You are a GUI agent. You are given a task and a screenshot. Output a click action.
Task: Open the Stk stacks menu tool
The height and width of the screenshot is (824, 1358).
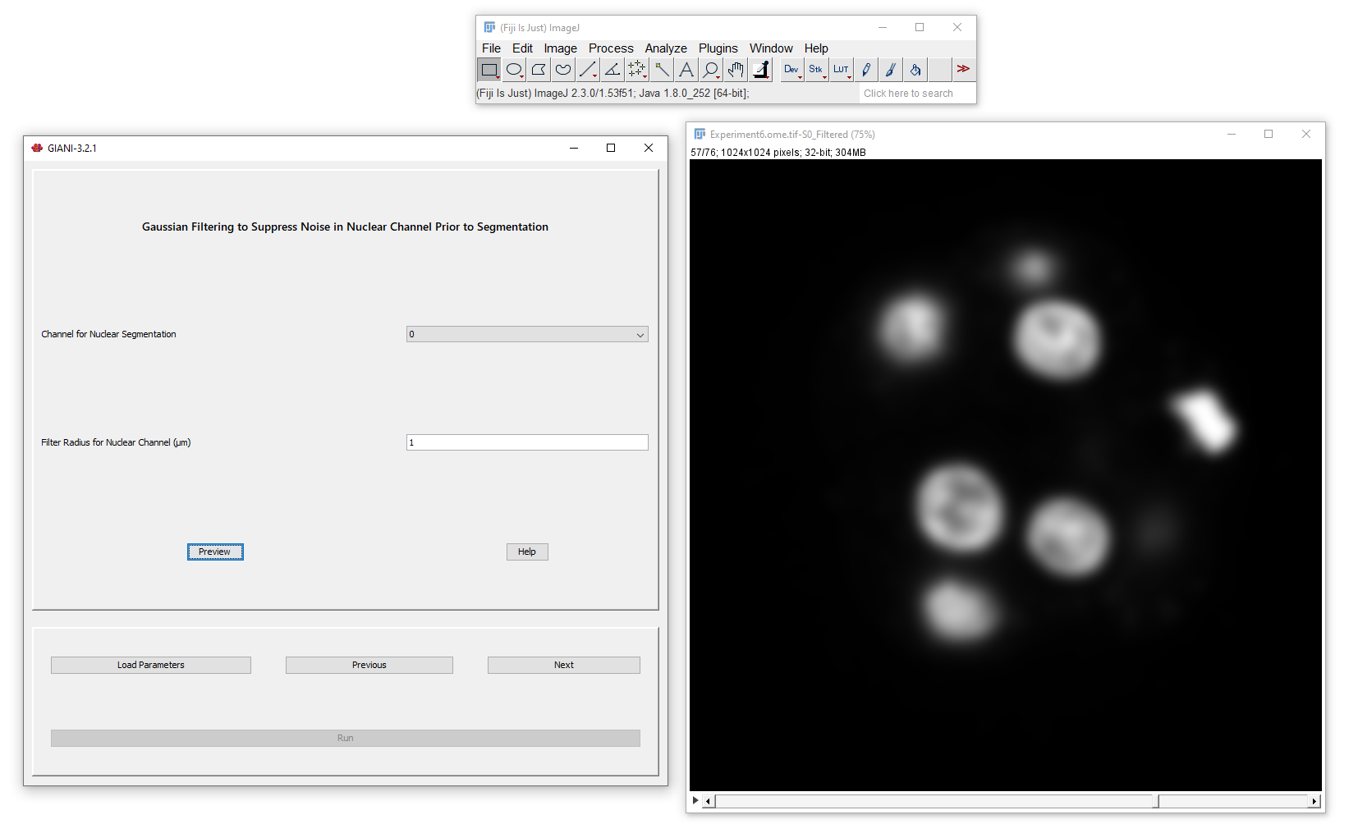817,70
